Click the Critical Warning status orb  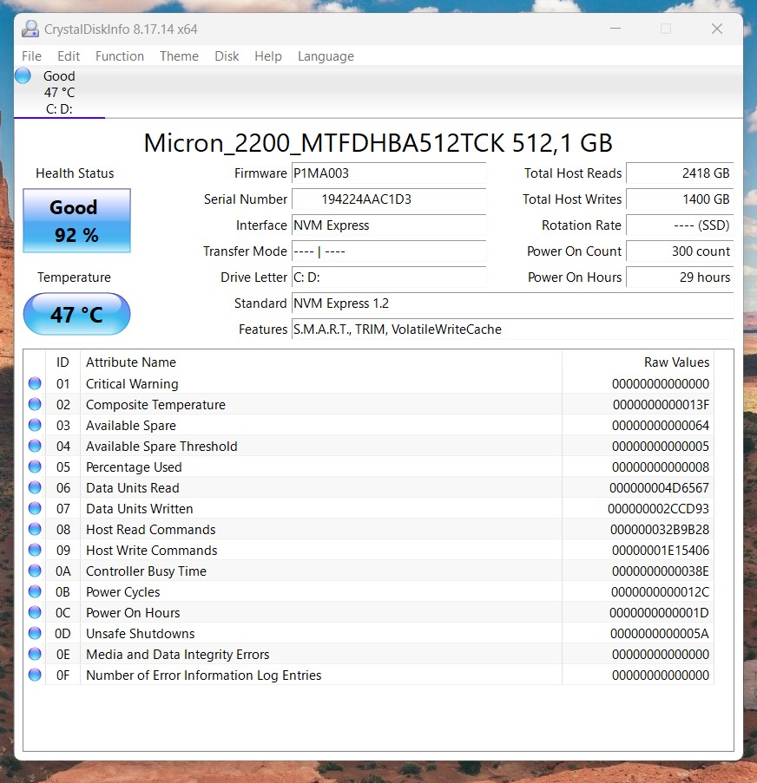tap(35, 384)
